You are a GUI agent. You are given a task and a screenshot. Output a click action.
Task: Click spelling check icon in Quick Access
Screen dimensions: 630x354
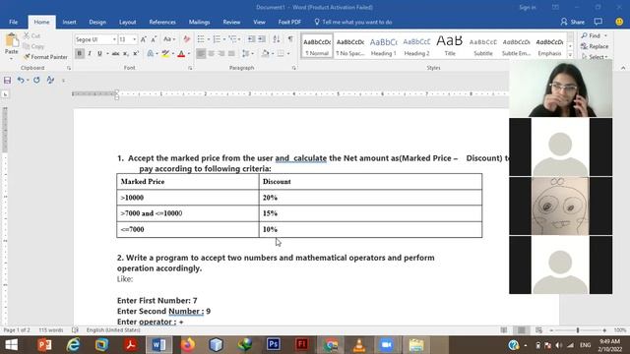pos(50,80)
